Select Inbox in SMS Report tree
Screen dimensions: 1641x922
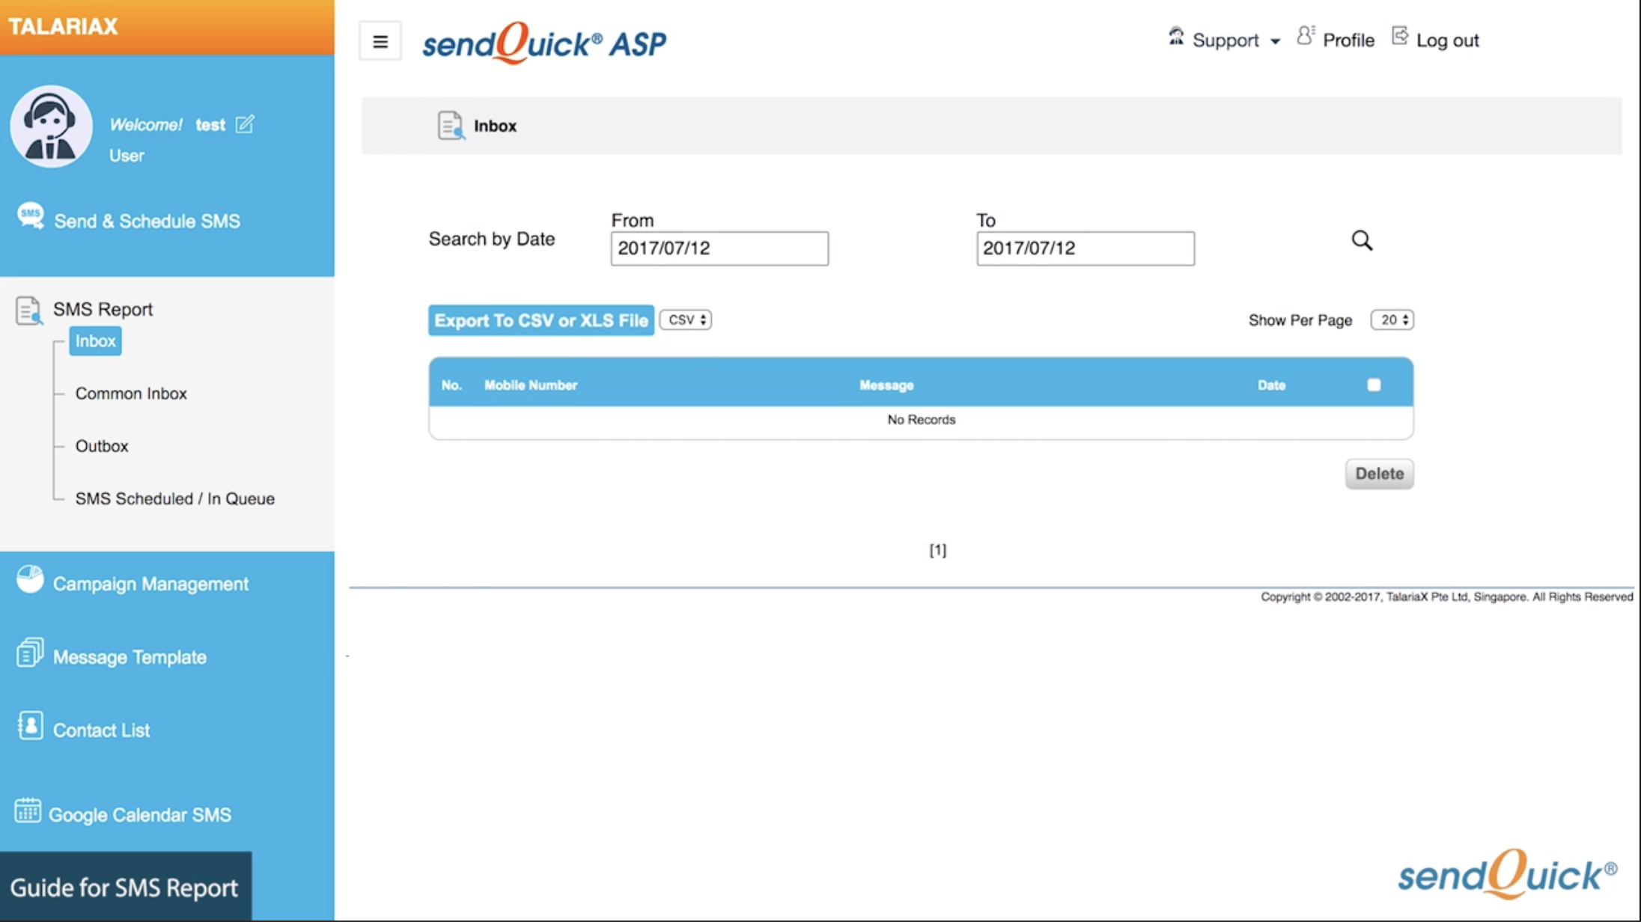click(x=95, y=341)
